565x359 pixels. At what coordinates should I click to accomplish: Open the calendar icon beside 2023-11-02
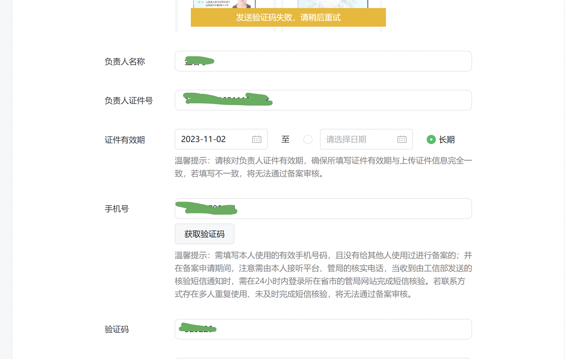click(x=257, y=139)
